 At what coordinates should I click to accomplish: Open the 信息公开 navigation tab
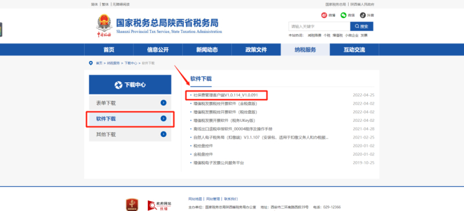click(x=158, y=50)
